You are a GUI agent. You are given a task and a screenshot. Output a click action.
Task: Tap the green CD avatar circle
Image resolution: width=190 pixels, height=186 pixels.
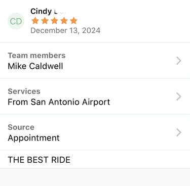click(16, 21)
